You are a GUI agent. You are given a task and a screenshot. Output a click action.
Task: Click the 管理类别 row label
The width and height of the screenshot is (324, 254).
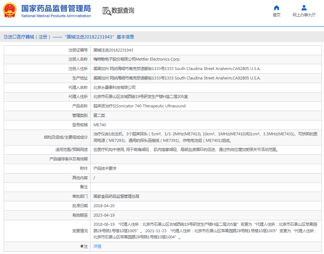(x=80, y=115)
